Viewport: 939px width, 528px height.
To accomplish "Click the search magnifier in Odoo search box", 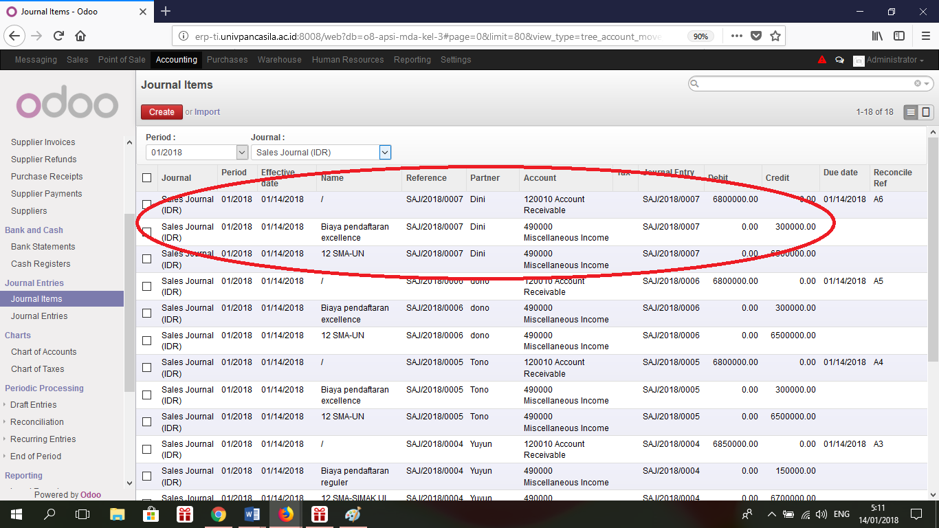I will click(694, 83).
